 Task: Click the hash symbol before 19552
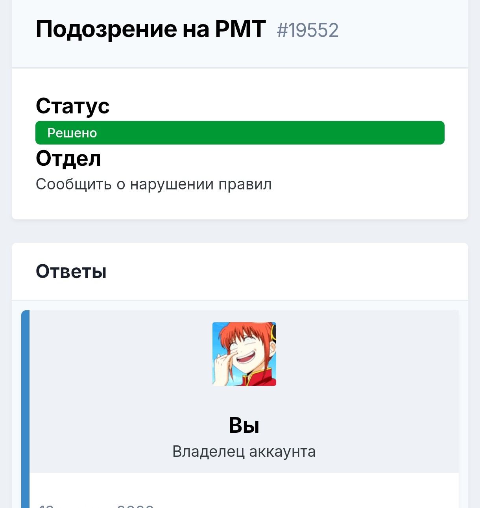coord(282,30)
